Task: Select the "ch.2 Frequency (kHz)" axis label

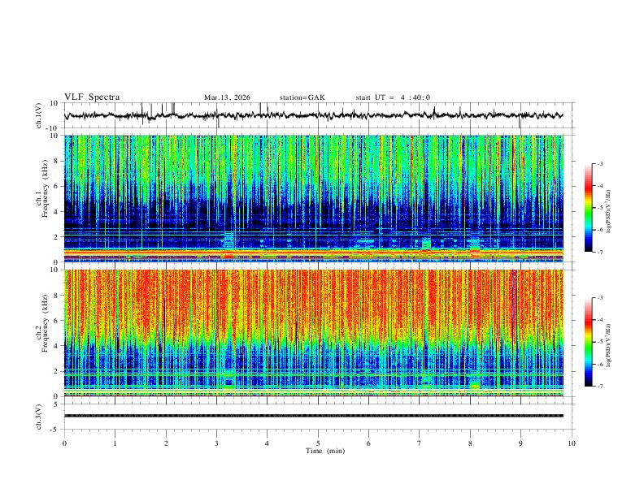Action: point(42,322)
